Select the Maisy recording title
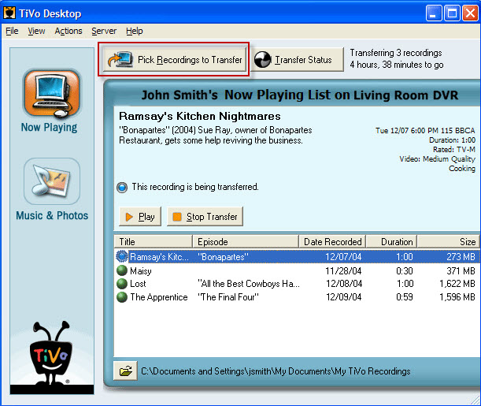Screen dimensions: 481x406 pyautogui.click(x=140, y=271)
